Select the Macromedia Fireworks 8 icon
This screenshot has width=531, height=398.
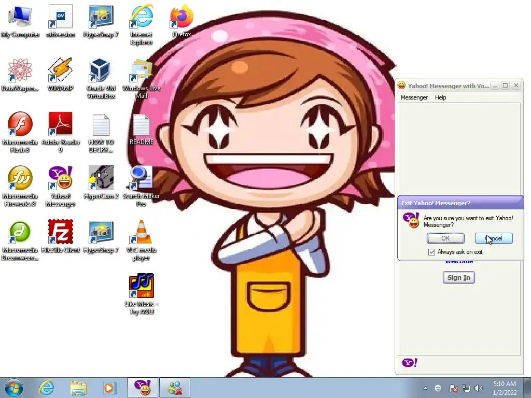tap(20, 186)
